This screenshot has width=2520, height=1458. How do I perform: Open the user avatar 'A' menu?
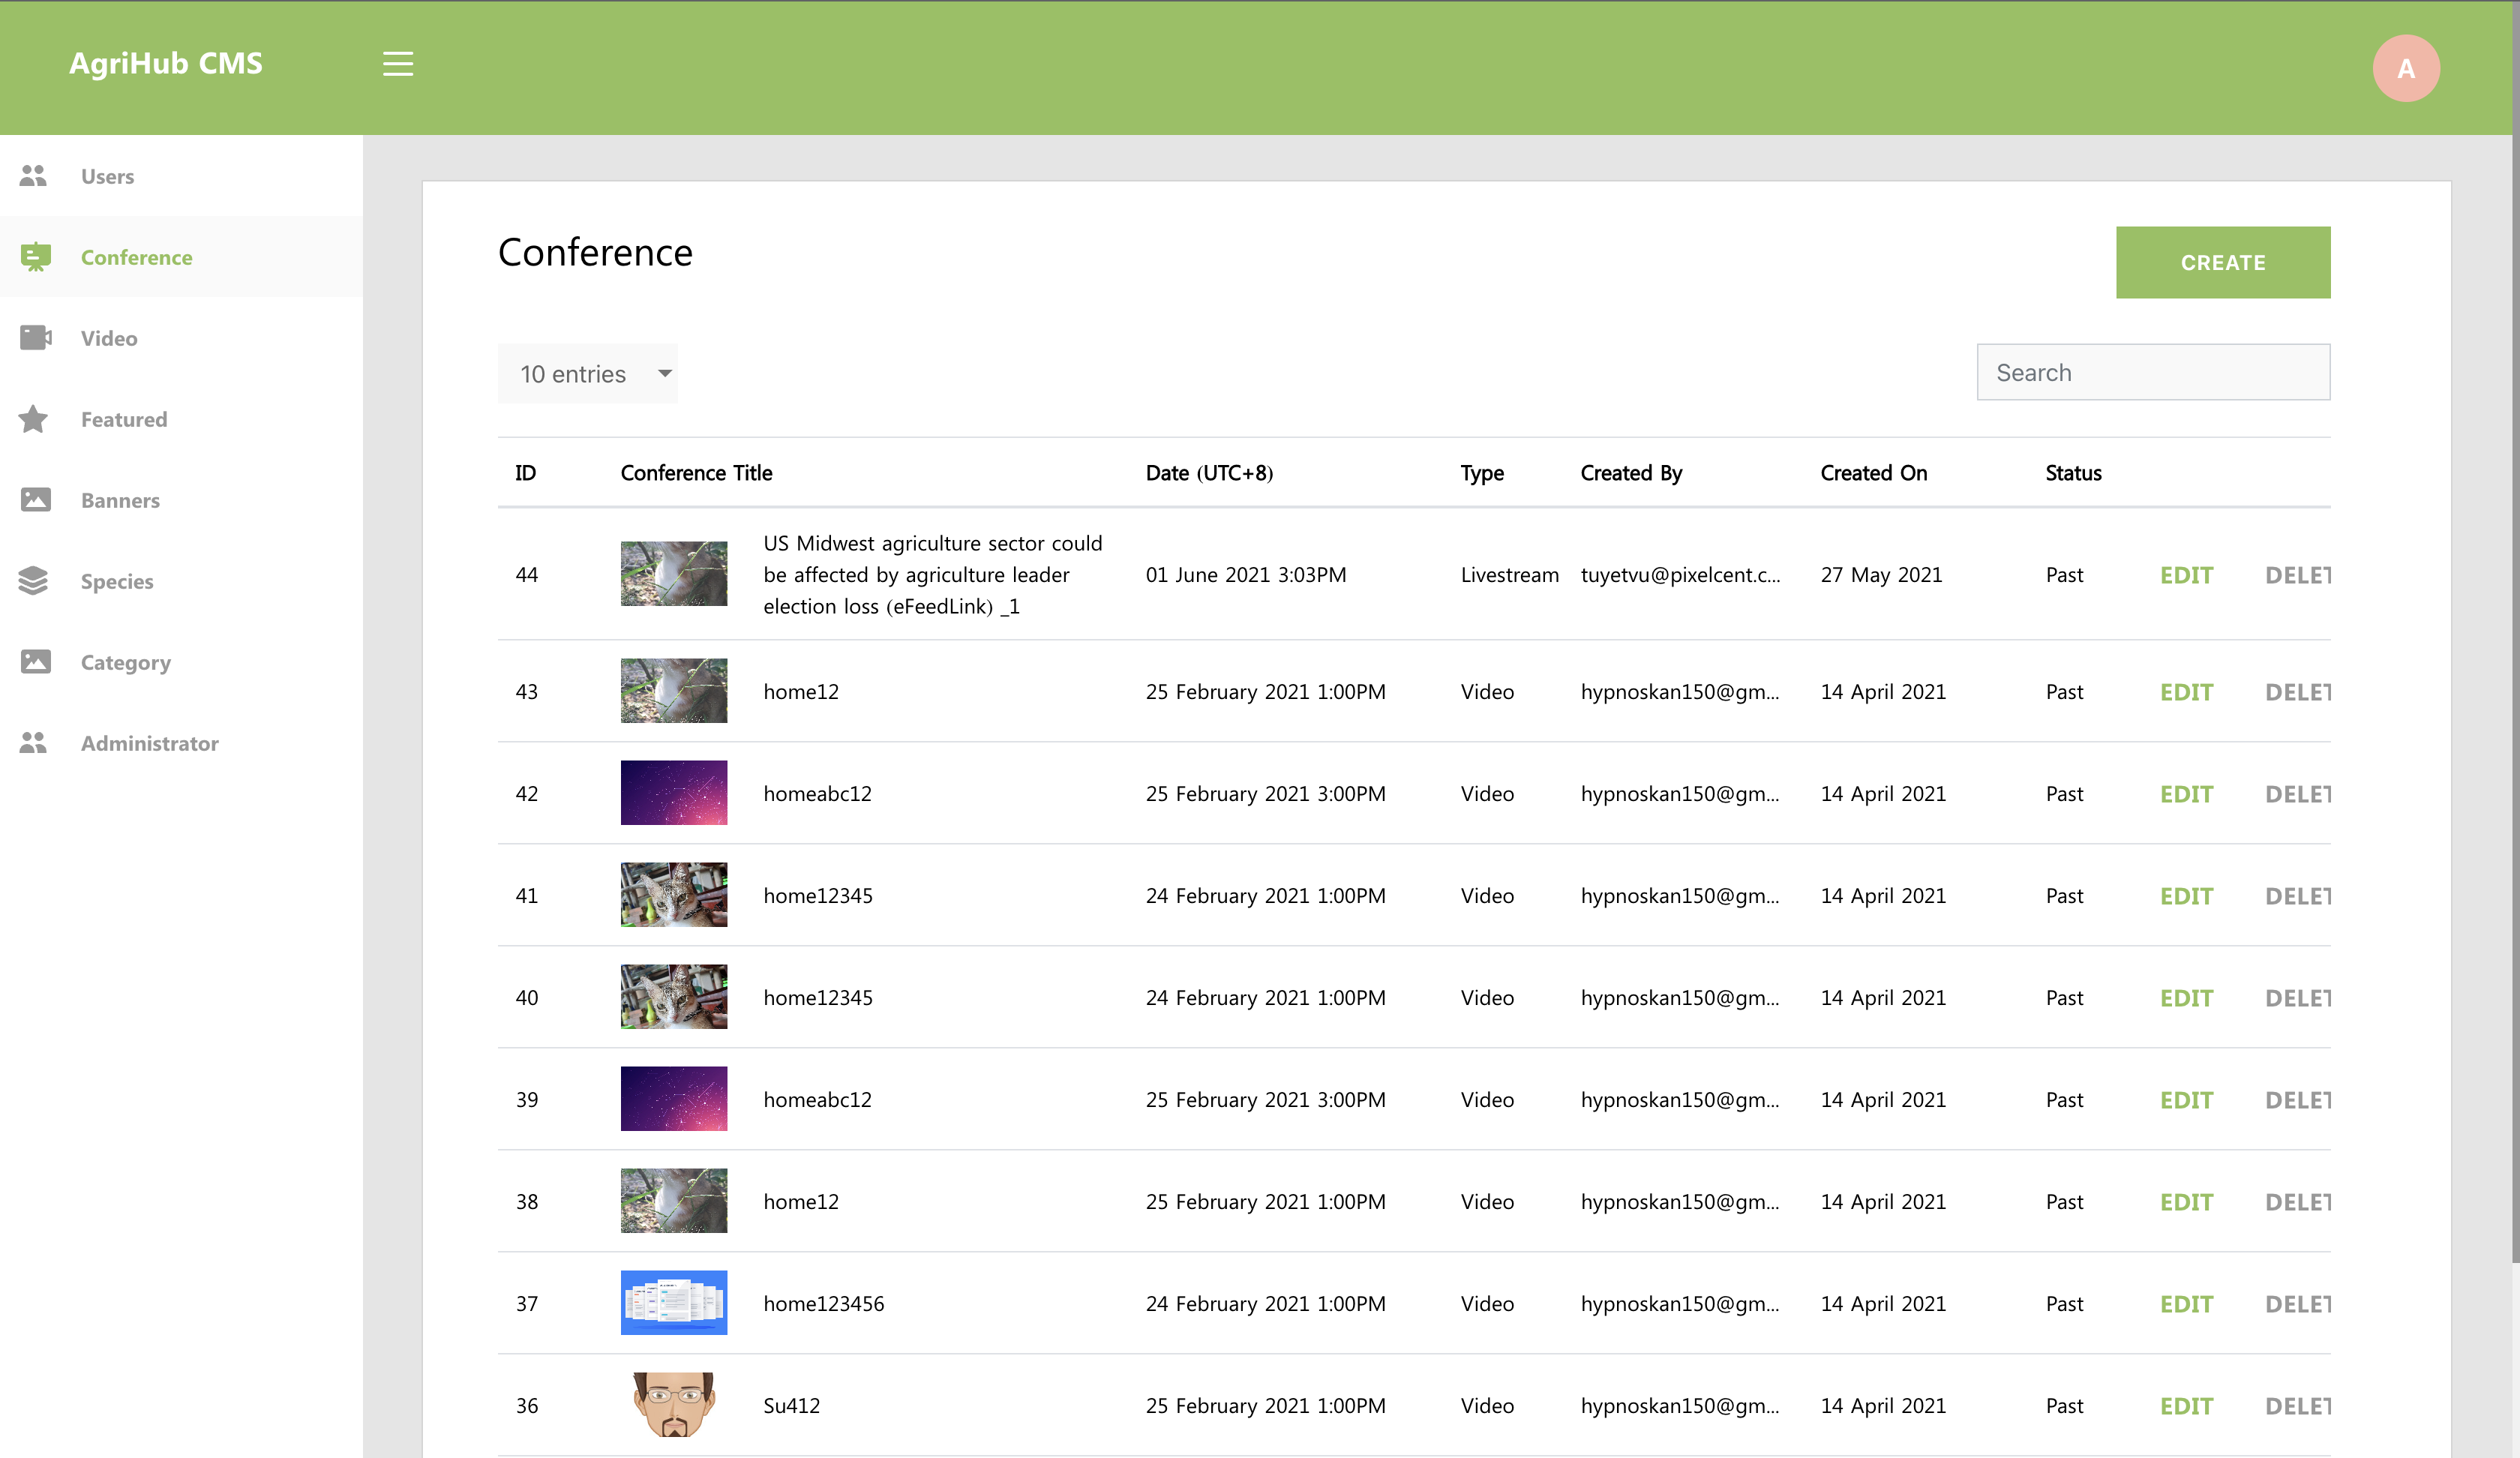[x=2405, y=68]
